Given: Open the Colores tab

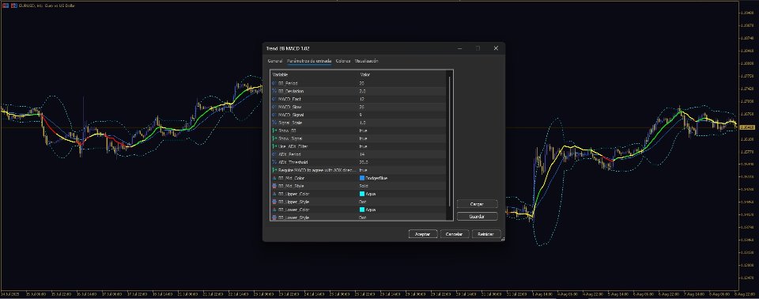Looking at the screenshot, I should point(343,61).
